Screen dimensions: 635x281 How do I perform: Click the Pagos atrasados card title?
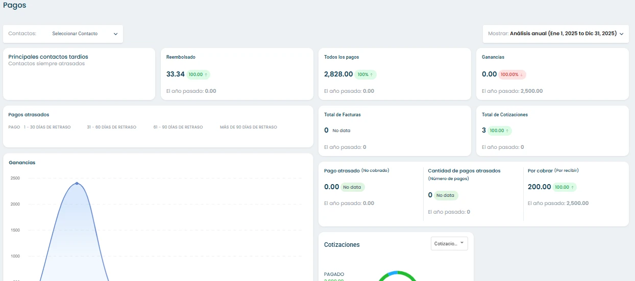(x=29, y=115)
